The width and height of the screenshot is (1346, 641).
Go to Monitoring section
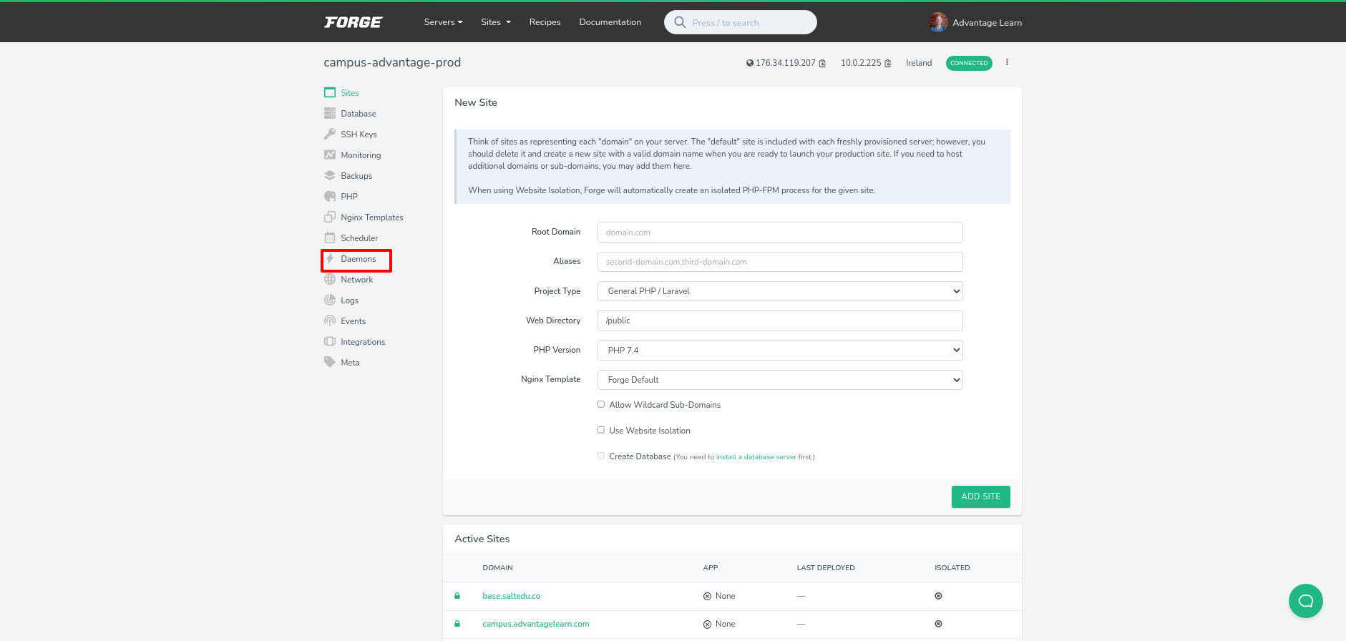(361, 155)
